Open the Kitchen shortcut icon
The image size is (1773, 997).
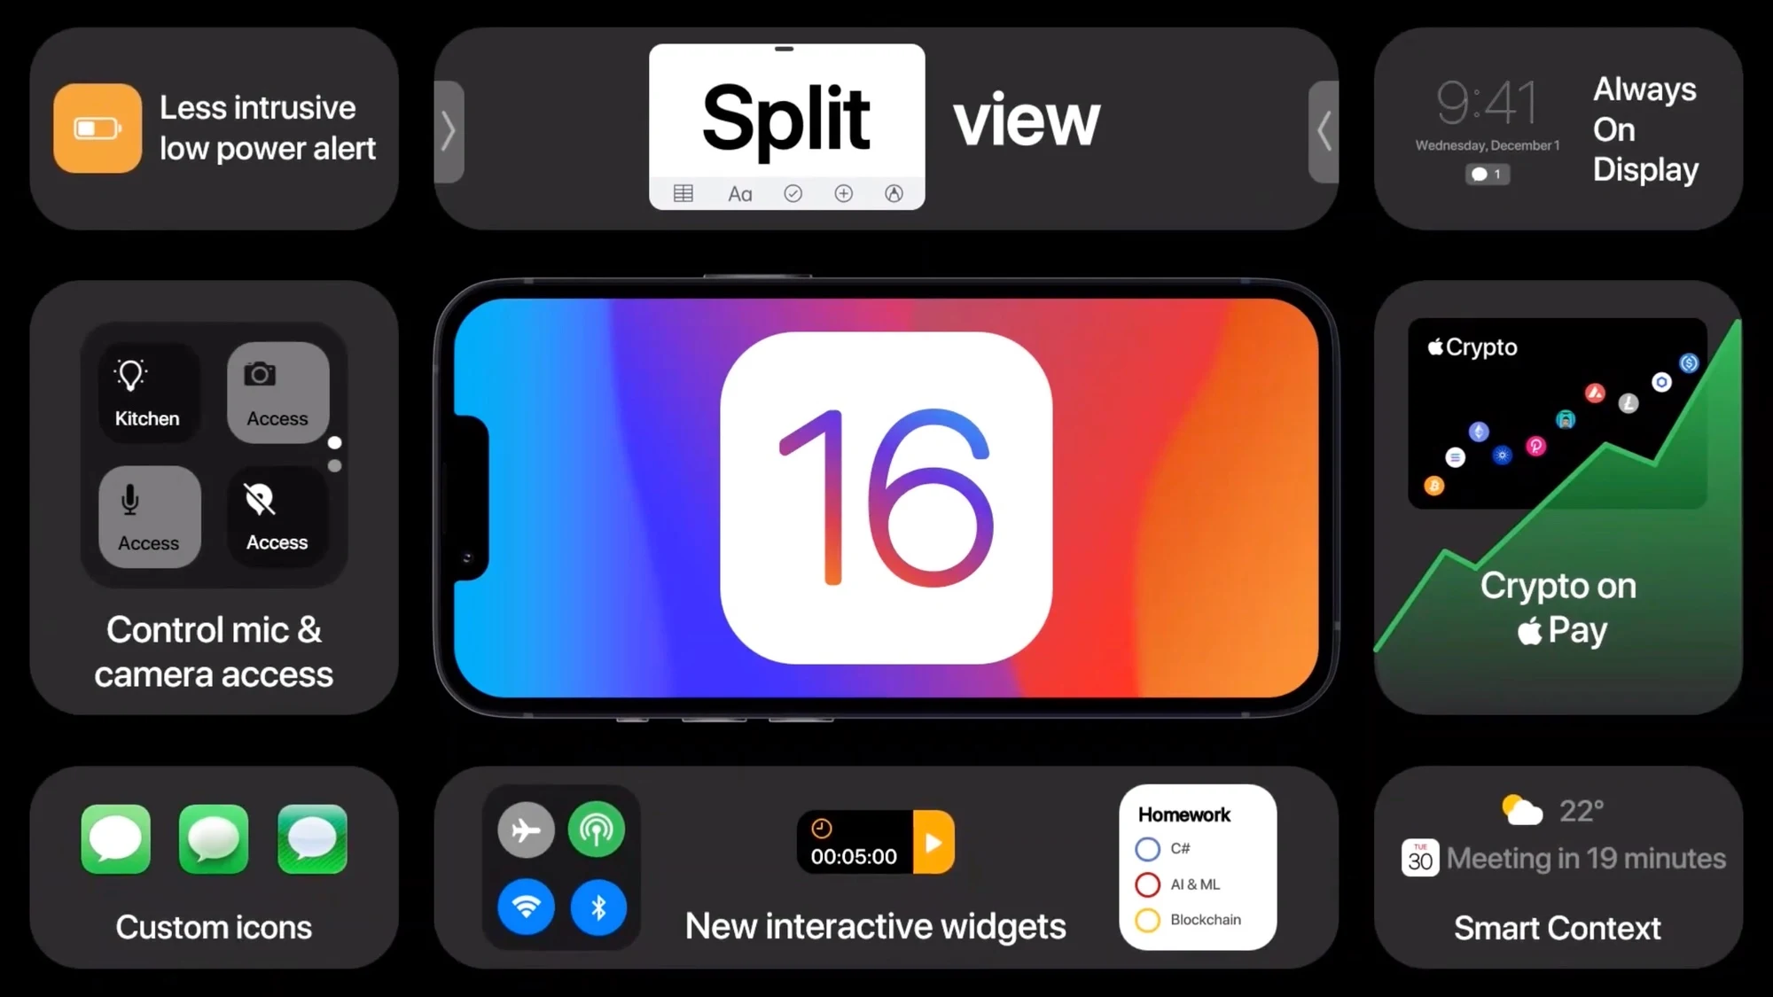(x=147, y=390)
